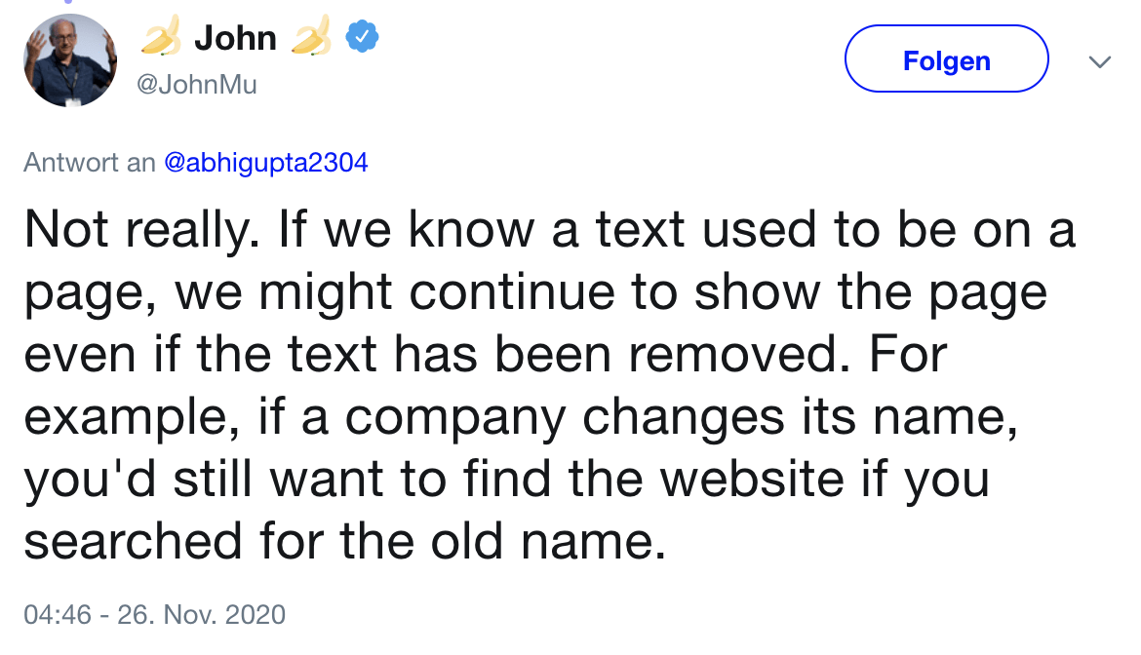Click the display name John
This screenshot has width=1141, height=655.
[236, 37]
